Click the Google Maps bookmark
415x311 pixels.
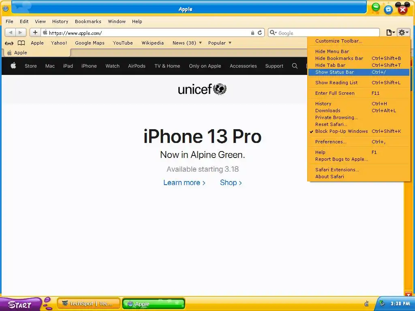point(90,43)
